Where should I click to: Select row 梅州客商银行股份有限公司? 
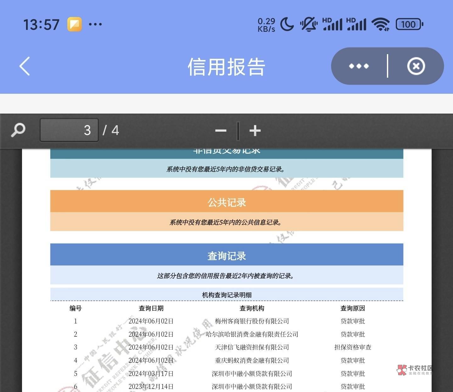[252, 321]
